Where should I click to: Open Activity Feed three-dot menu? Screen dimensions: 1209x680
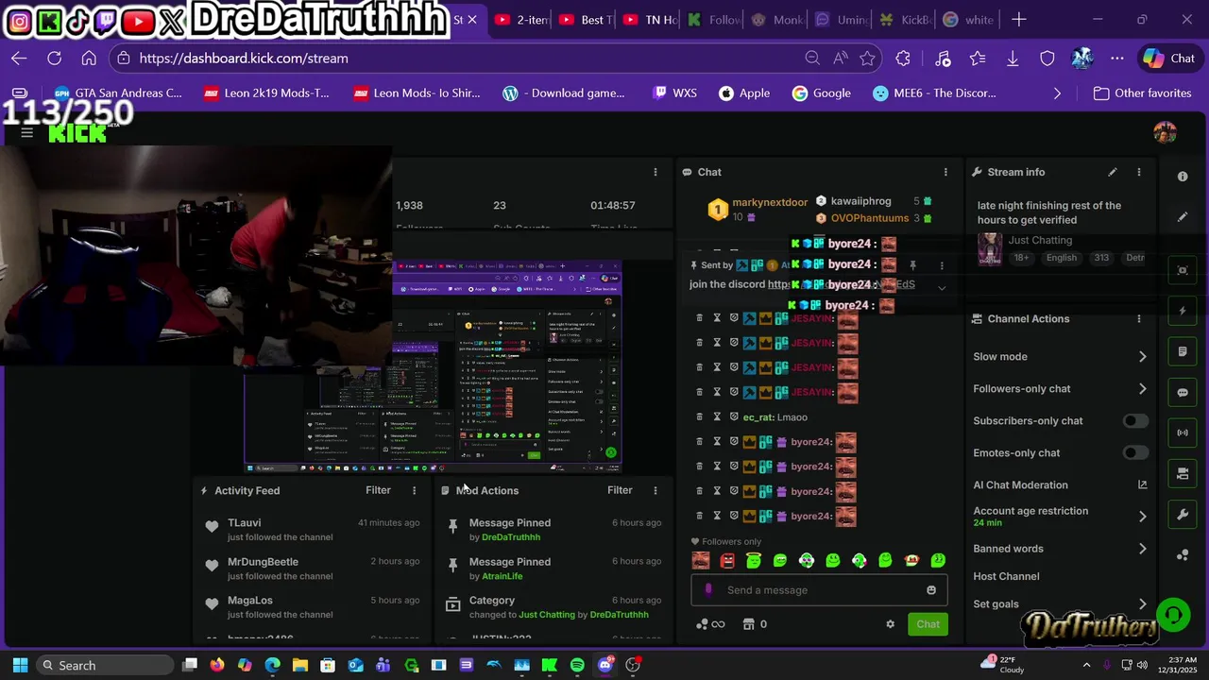(x=414, y=490)
